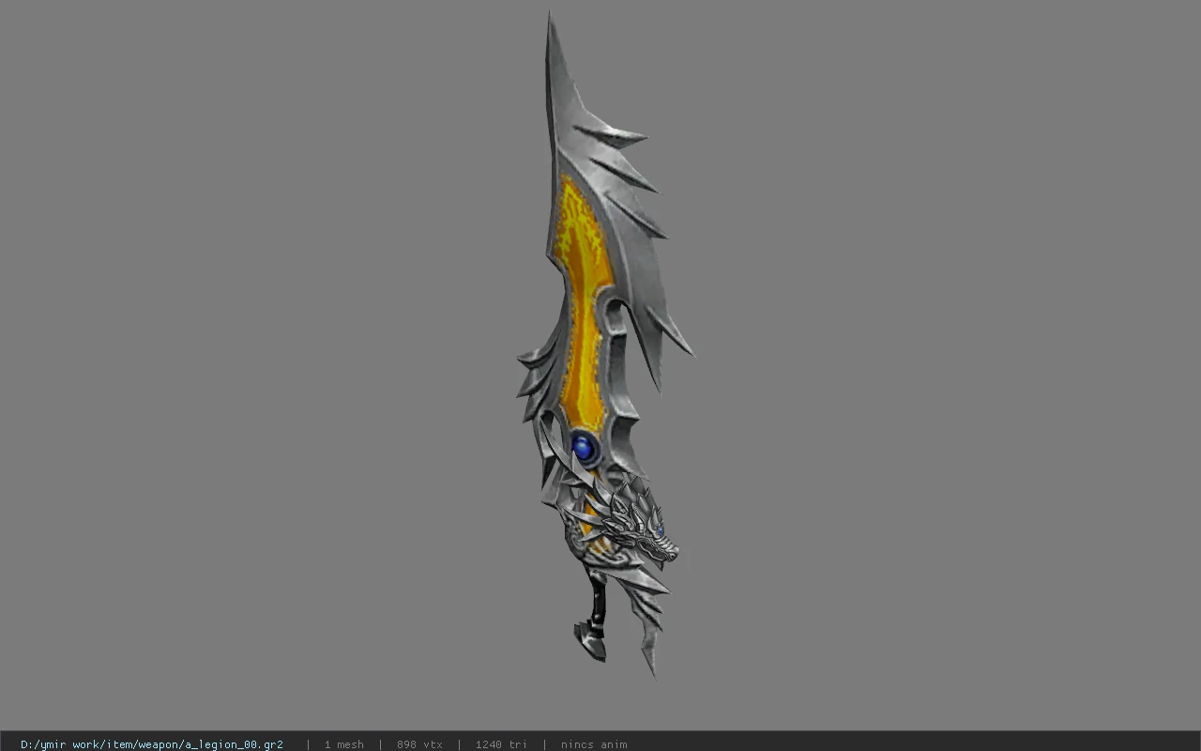1201x751 pixels.
Task: Click the "1 mesh" status entry
Action: click(x=343, y=744)
